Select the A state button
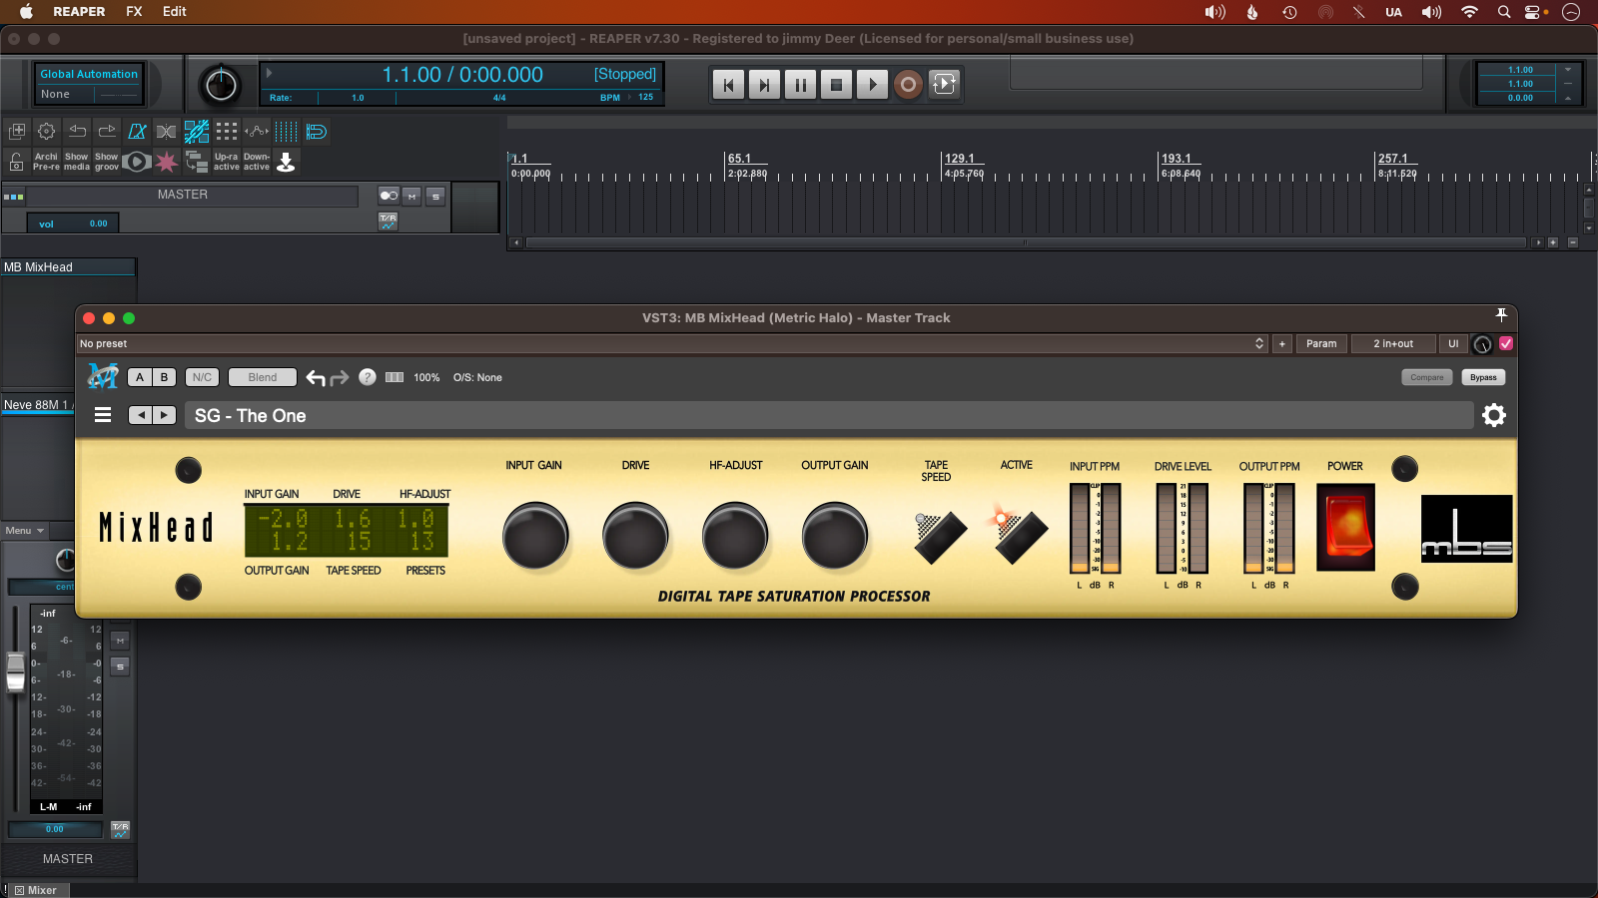Viewport: 1598px width, 898px height. click(140, 377)
